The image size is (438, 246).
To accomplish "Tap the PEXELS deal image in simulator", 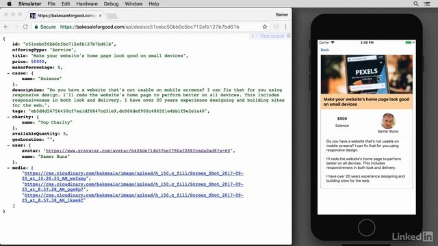I will click(367, 74).
